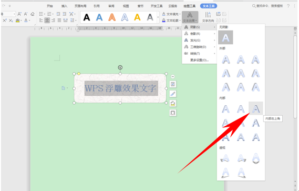The image size is (299, 191).
Task: Expand the WordArt preset styles gallery
Action: point(158,17)
